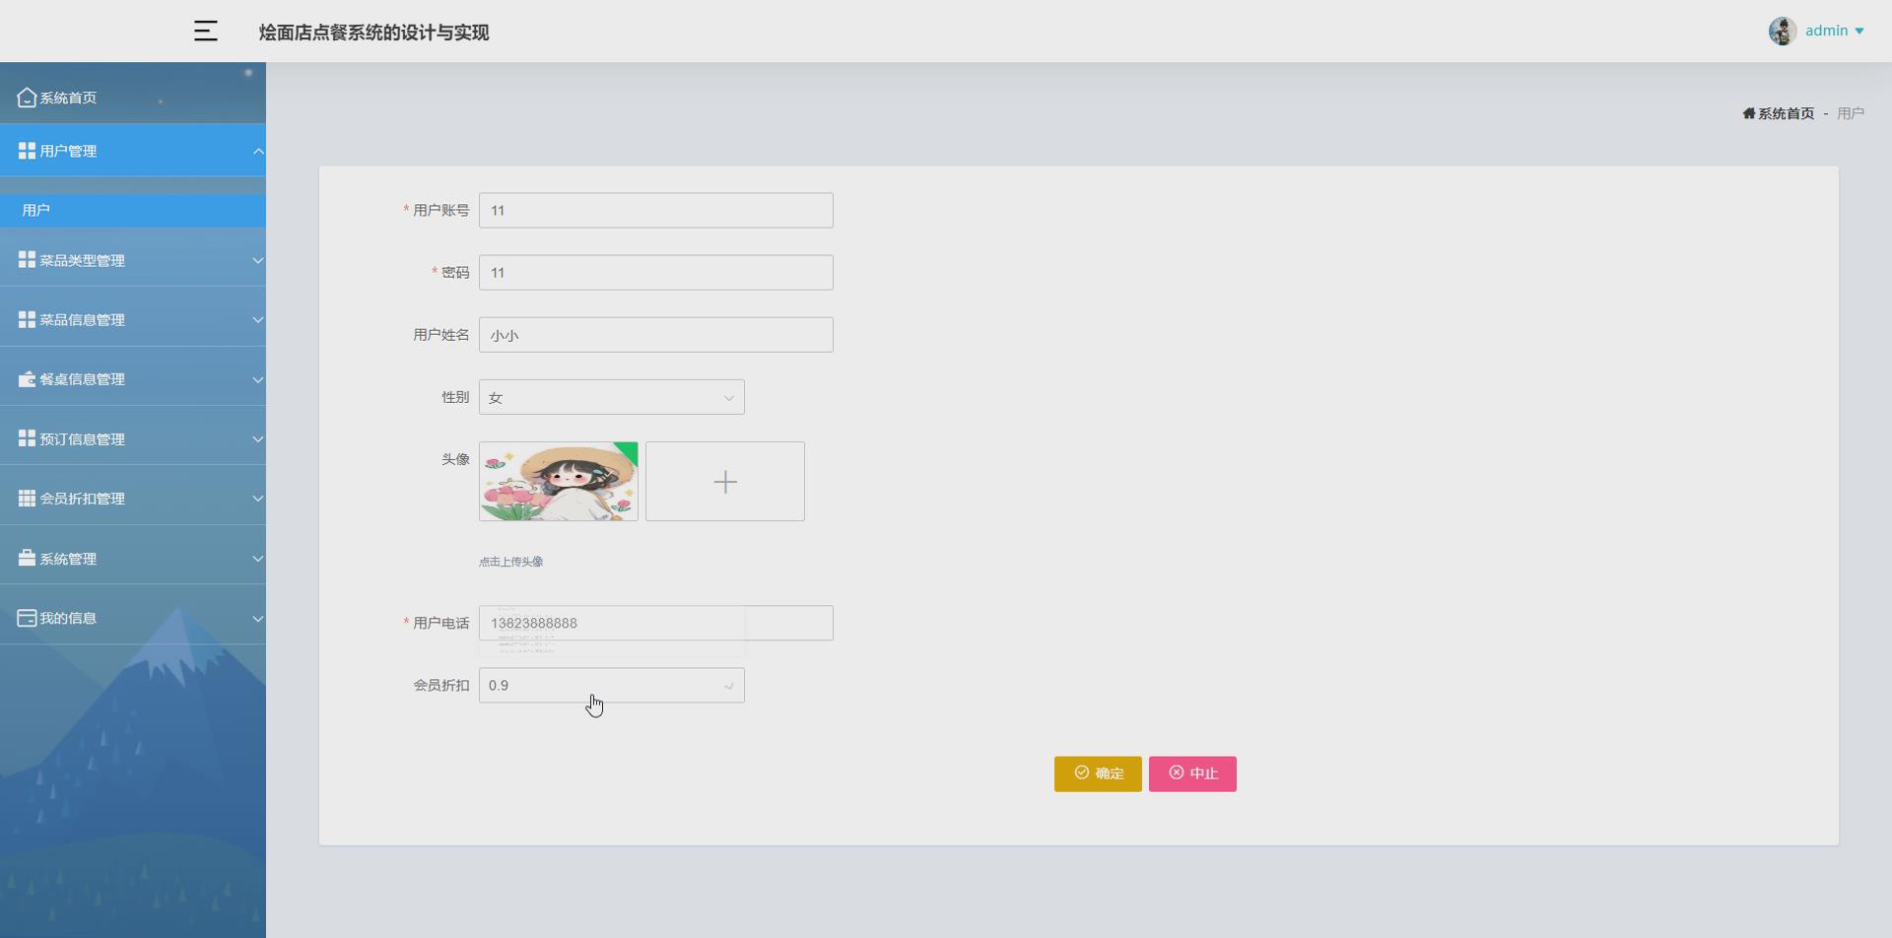
Task: Toggle the sidebar hamburger menu icon
Action: (x=205, y=32)
